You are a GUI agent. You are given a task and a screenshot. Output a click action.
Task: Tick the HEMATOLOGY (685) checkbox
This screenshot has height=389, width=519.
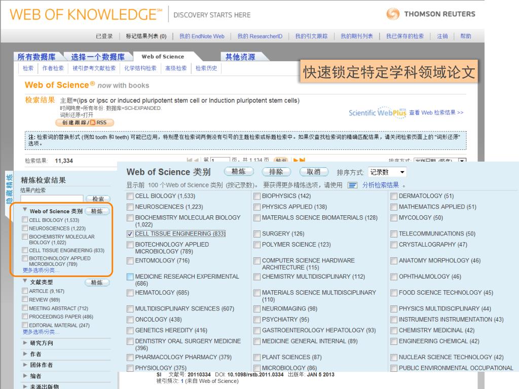[130, 293]
